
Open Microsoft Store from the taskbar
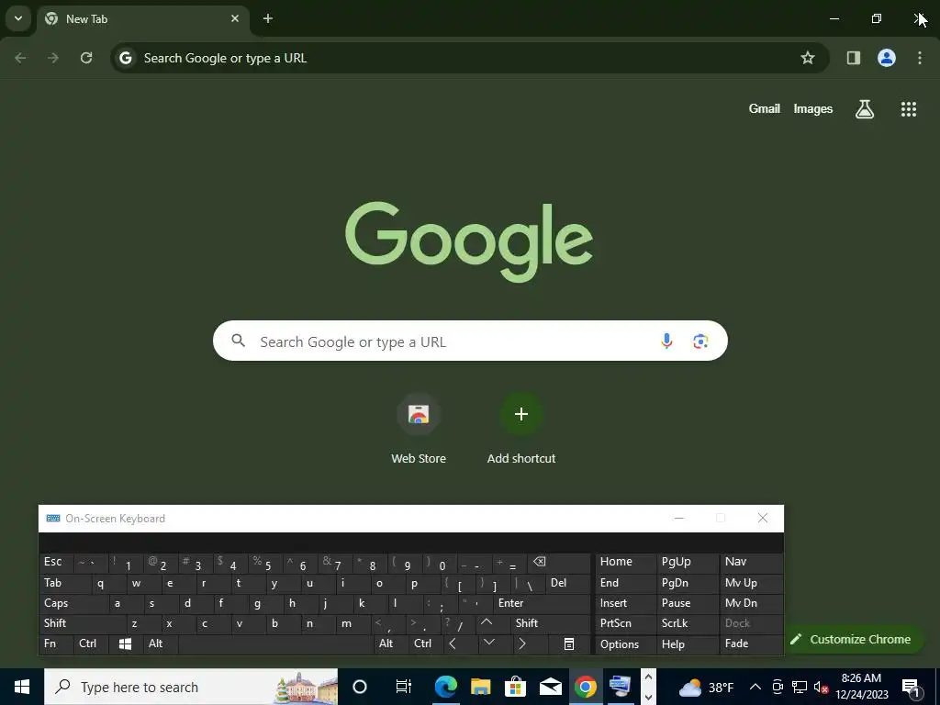(x=515, y=687)
